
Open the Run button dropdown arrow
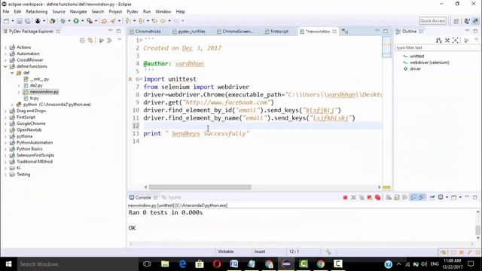(82, 21)
